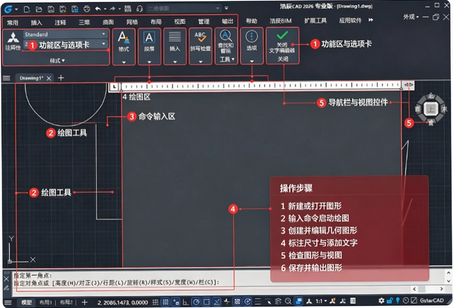This screenshot has width=453, height=308.
Task: Click the coordinates readout 2086.1473
Action: pos(123,302)
